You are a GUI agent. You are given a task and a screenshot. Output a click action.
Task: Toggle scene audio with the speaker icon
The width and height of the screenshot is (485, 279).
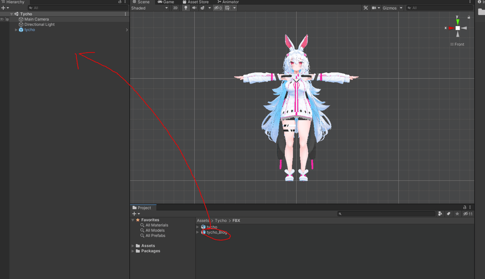point(194,8)
